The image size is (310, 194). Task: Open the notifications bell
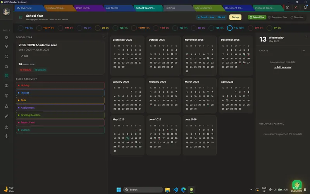click(x=305, y=7)
